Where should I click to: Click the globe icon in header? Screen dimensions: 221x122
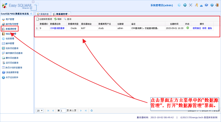tap(185, 5)
